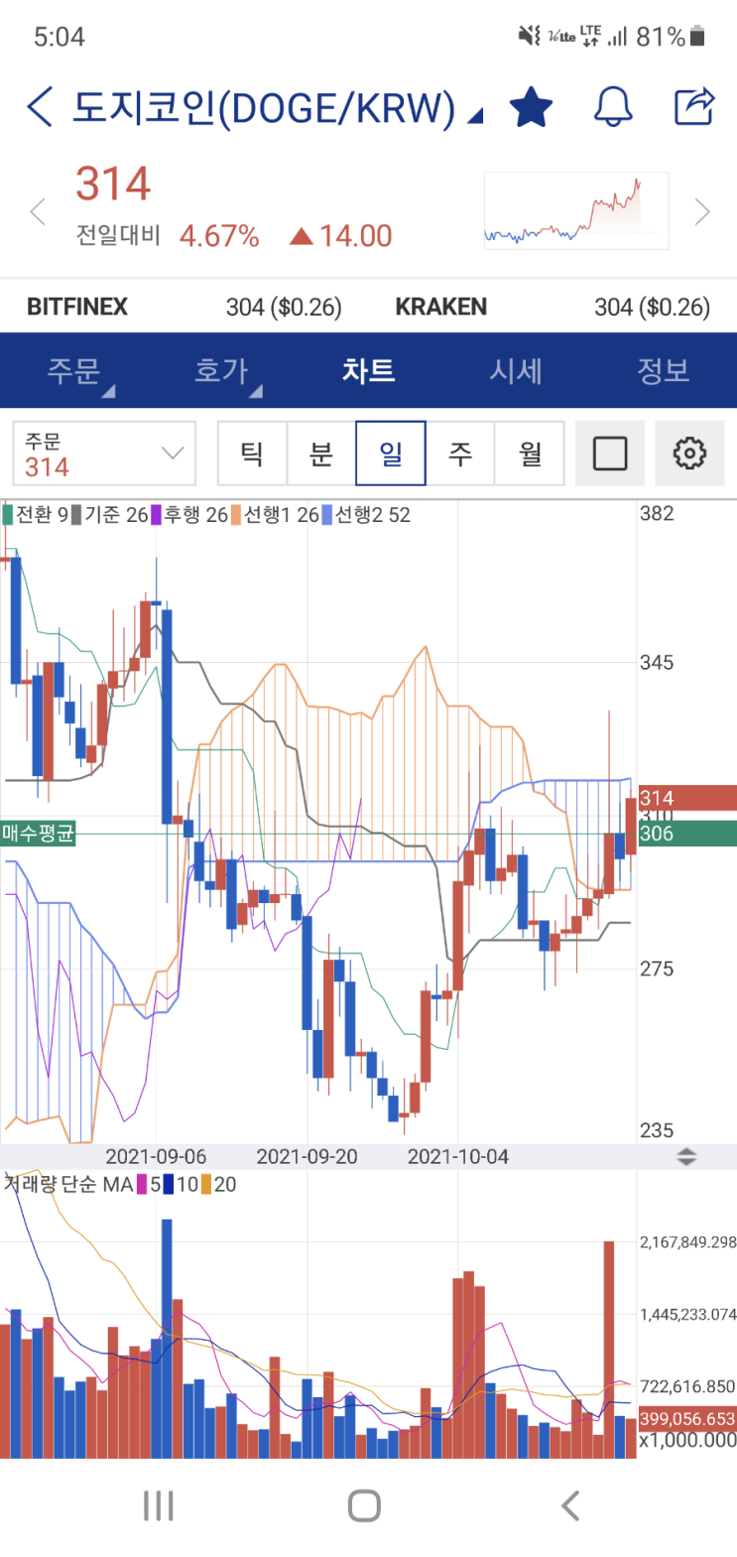The height and width of the screenshot is (1557, 737).
Task: Tap the 후행 26 purple legend swatch
Action: pyautogui.click(x=157, y=515)
